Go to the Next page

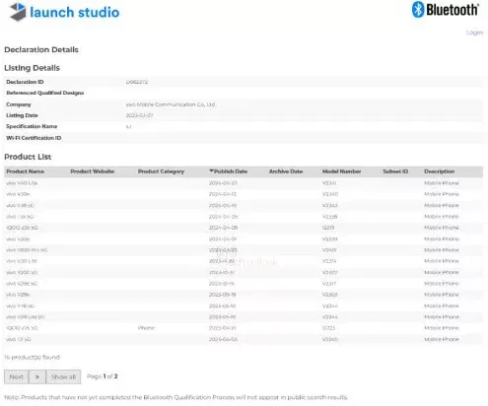pyautogui.click(x=17, y=376)
